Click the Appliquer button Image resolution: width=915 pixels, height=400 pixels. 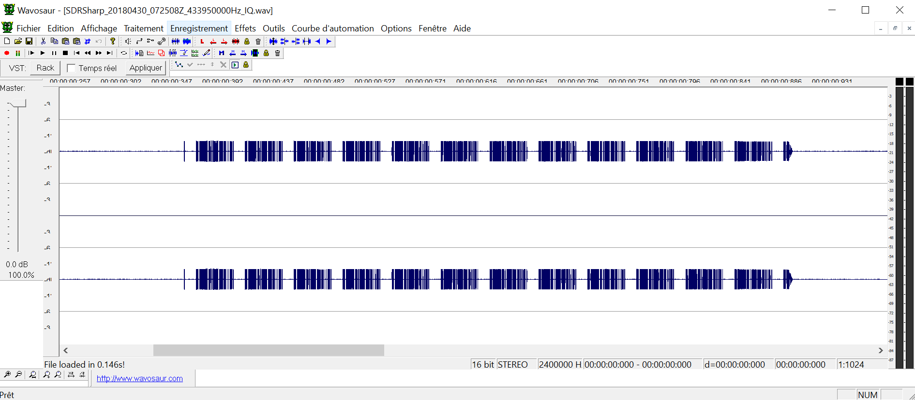pyautogui.click(x=146, y=68)
